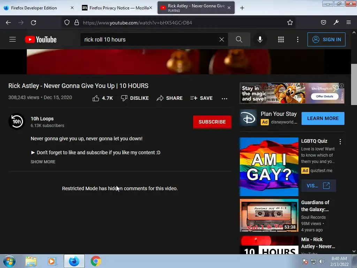Open the Windows Start menu orb
This screenshot has height=268, width=357.
[9, 261]
